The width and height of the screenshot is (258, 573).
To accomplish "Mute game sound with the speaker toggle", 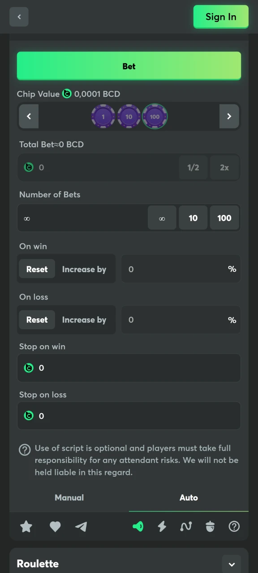I will coord(138,526).
